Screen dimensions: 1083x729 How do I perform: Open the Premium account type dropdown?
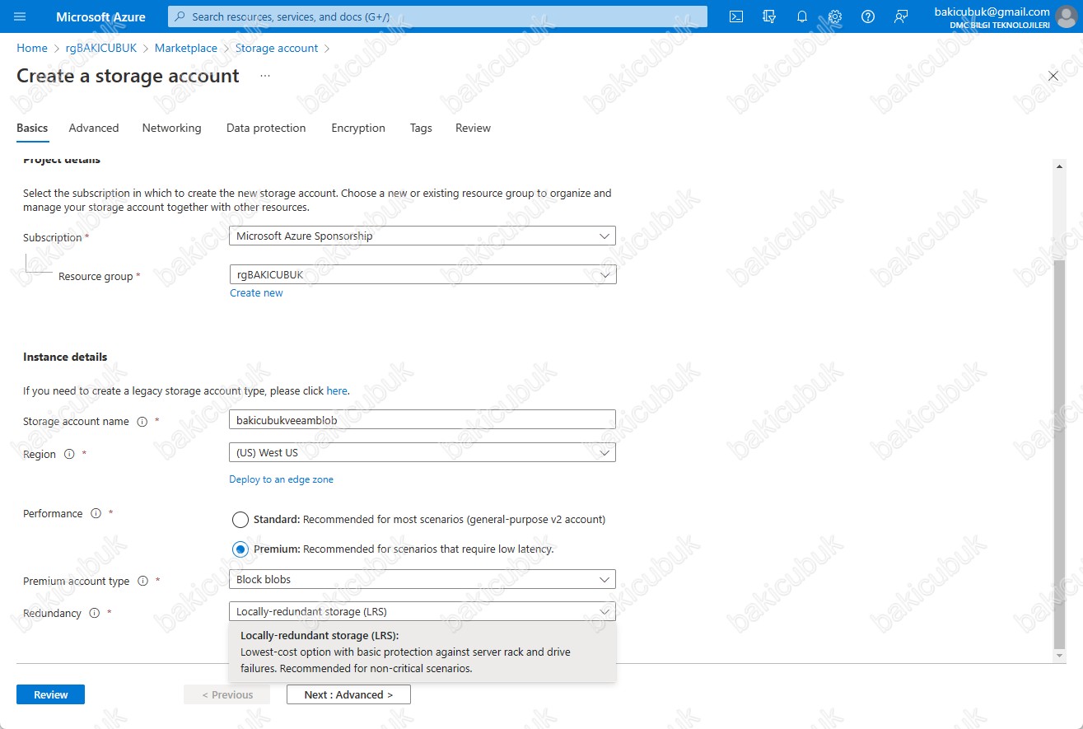422,580
